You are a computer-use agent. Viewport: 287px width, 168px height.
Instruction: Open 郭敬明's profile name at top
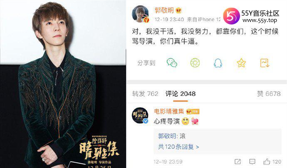pos(164,10)
